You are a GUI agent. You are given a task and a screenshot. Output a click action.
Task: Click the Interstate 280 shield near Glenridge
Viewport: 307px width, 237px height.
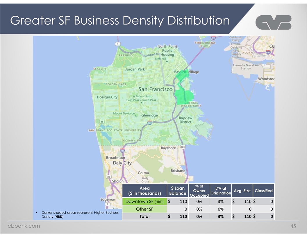click(x=149, y=123)
